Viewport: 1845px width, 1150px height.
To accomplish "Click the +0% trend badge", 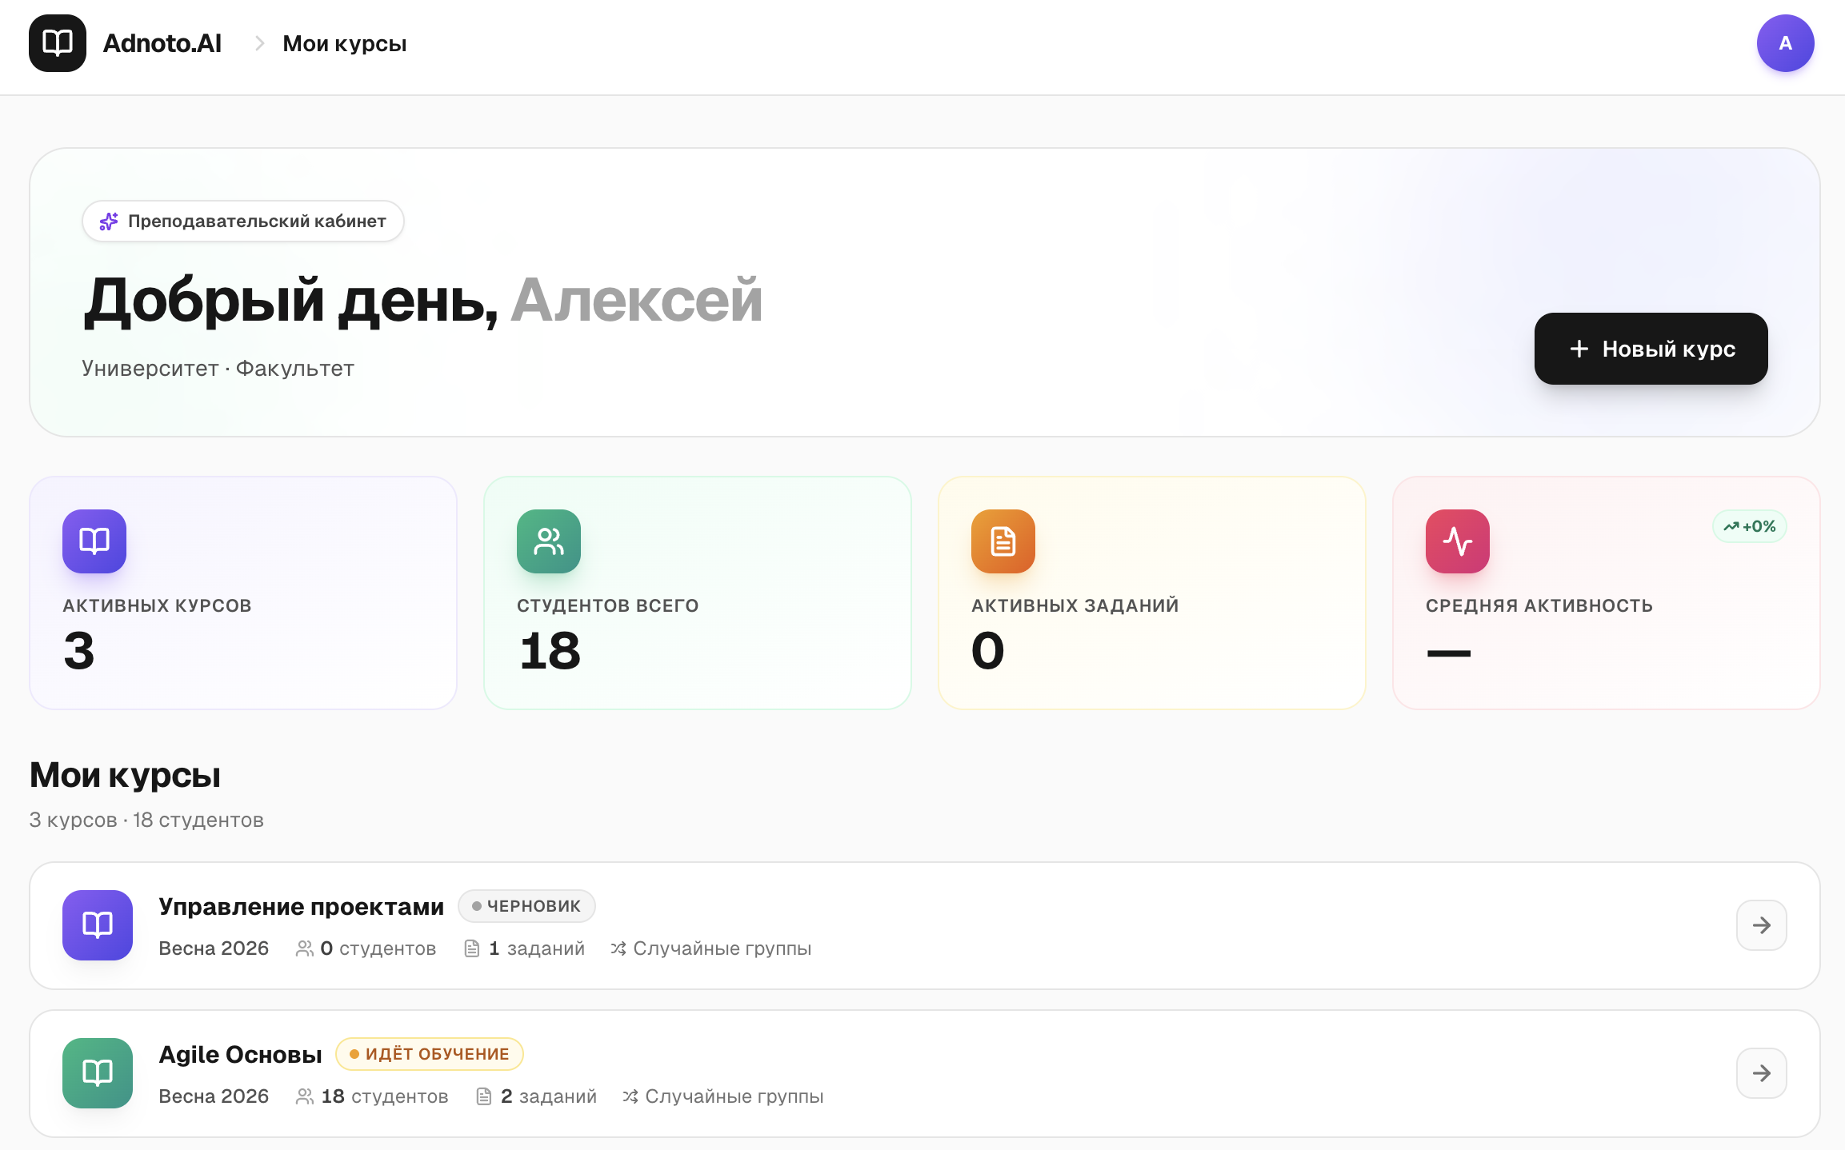I will click(x=1750, y=526).
